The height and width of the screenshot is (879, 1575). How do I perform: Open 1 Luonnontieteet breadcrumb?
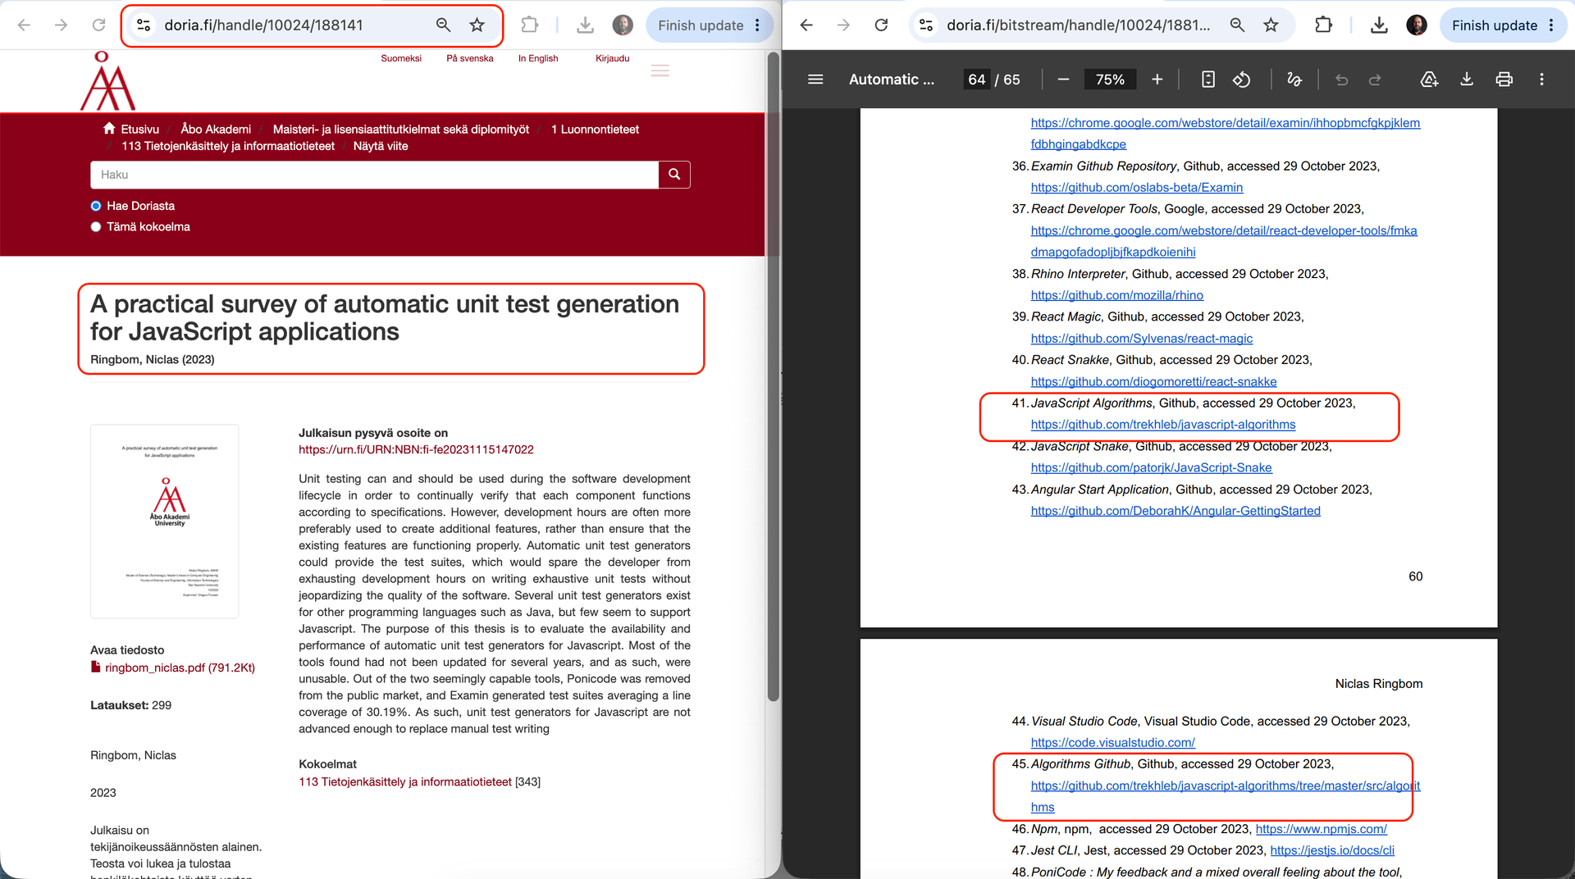click(x=595, y=129)
